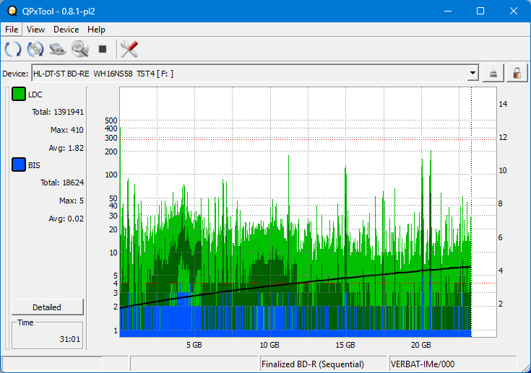
Task: Click the blue BIS color swatch
Action: click(19, 164)
